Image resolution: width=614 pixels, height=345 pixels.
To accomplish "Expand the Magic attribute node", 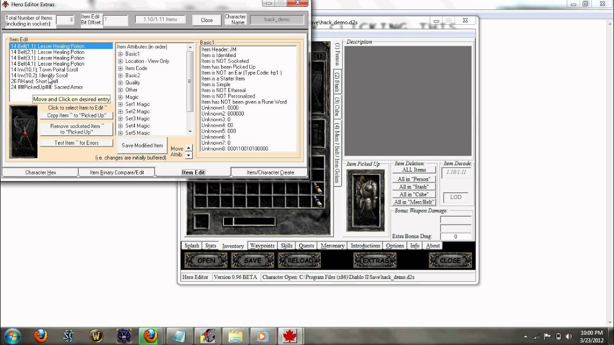I will [x=120, y=97].
